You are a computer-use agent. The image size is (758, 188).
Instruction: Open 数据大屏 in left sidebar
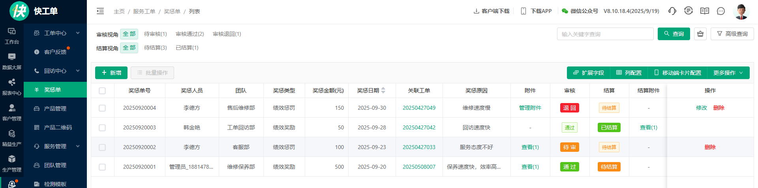point(12,61)
